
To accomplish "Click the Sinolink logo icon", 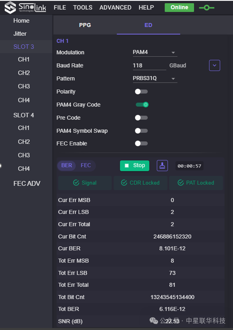I will pos(10,7).
